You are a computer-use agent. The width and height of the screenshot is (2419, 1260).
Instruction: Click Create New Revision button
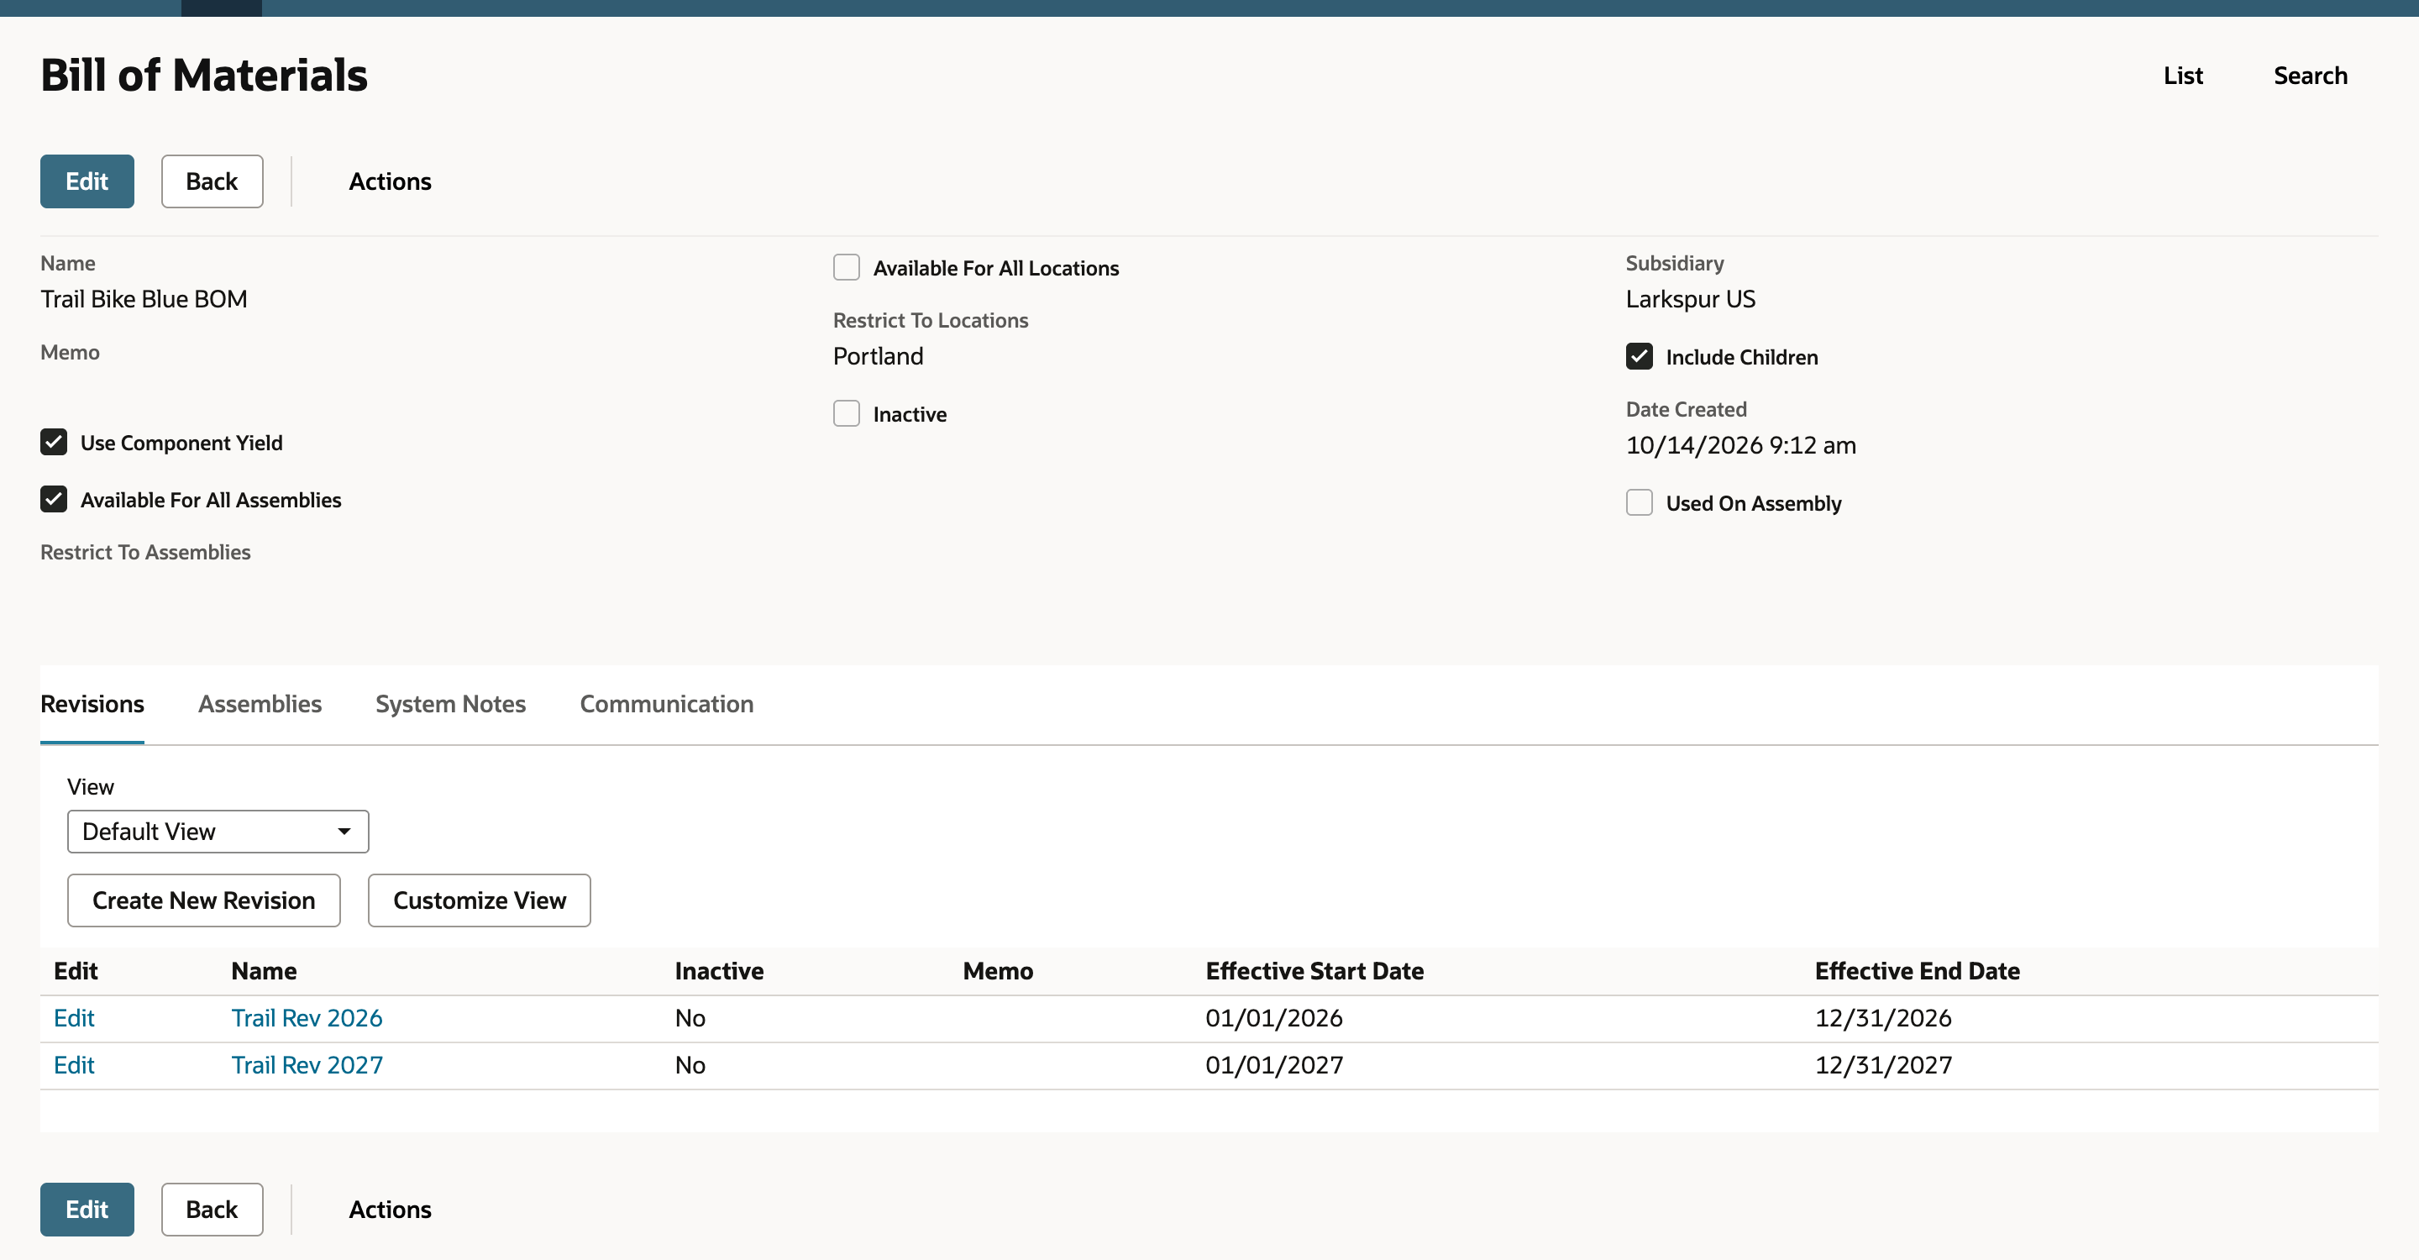tap(204, 900)
